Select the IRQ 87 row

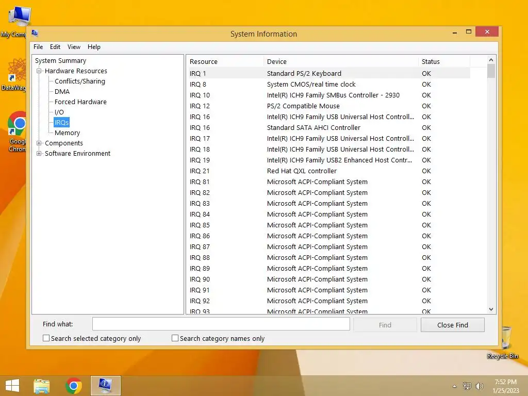[x=328, y=247]
